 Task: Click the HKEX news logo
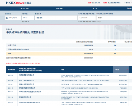tap(19, 3)
